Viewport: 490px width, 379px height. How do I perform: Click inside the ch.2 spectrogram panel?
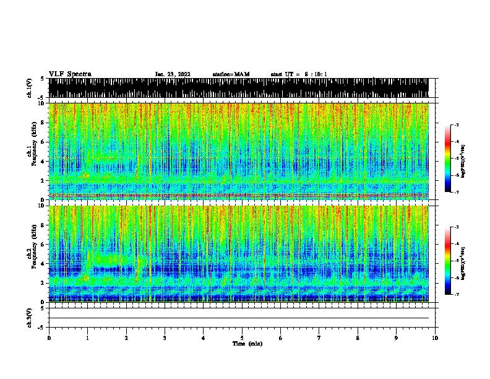239,254
